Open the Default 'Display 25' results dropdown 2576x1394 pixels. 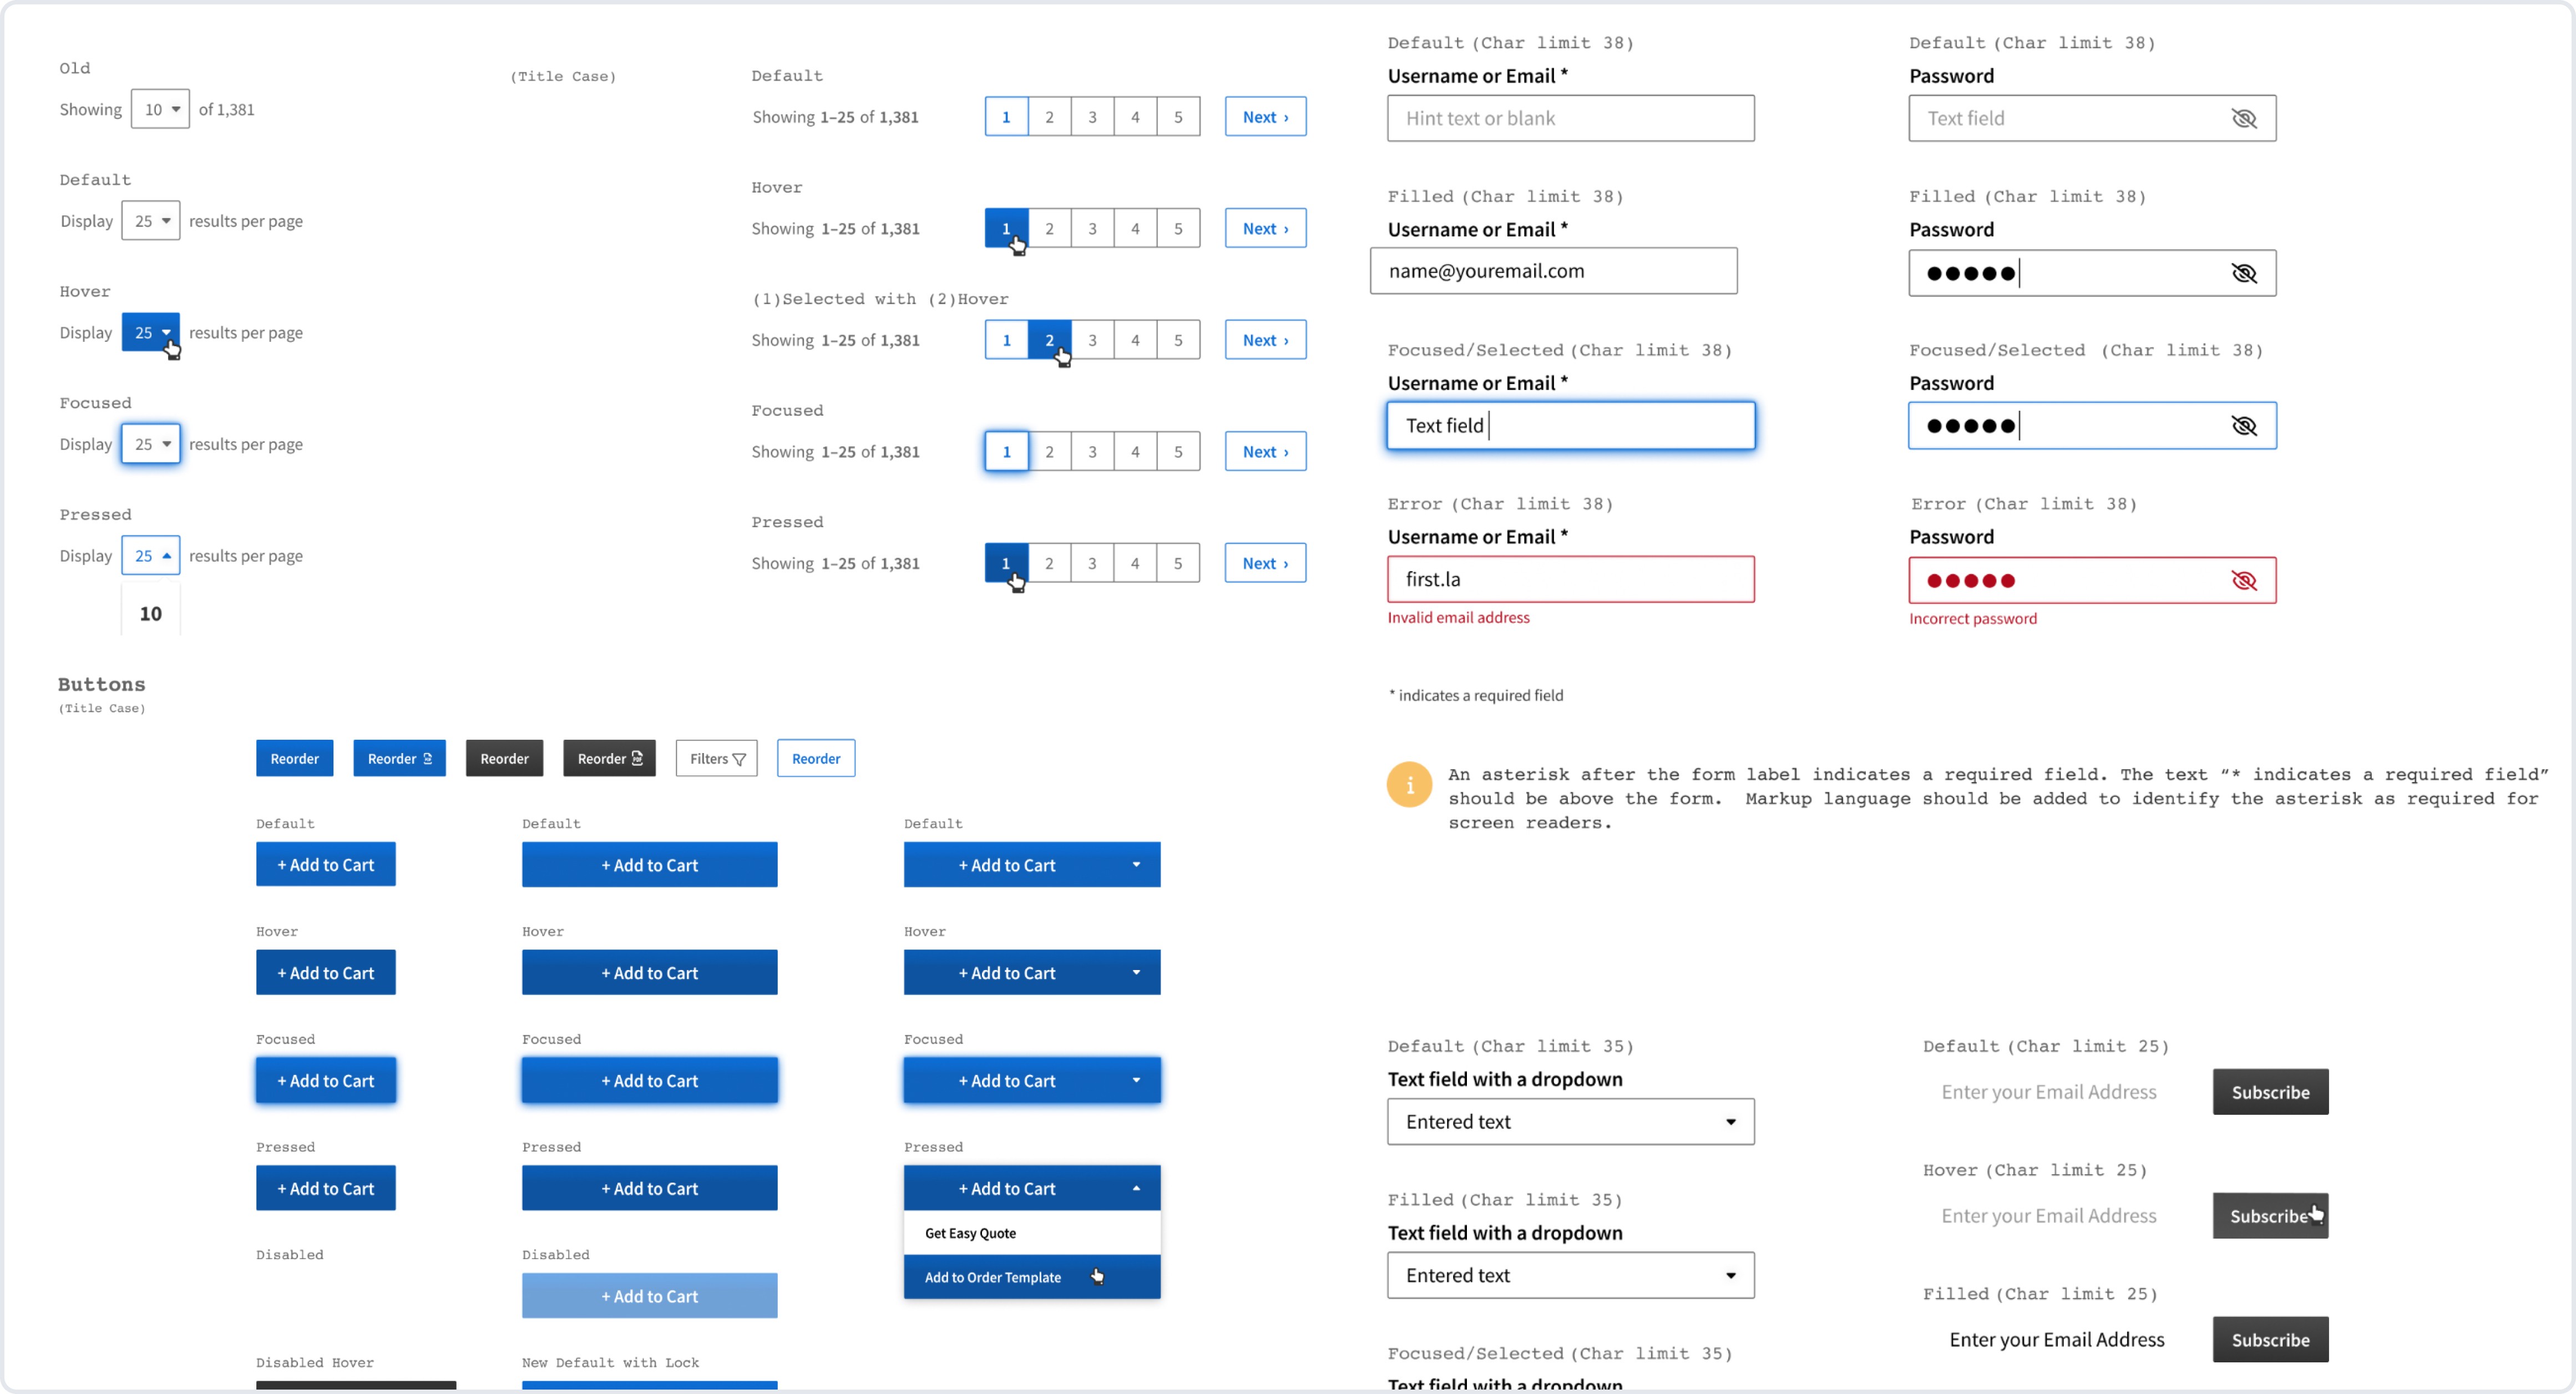tap(151, 221)
